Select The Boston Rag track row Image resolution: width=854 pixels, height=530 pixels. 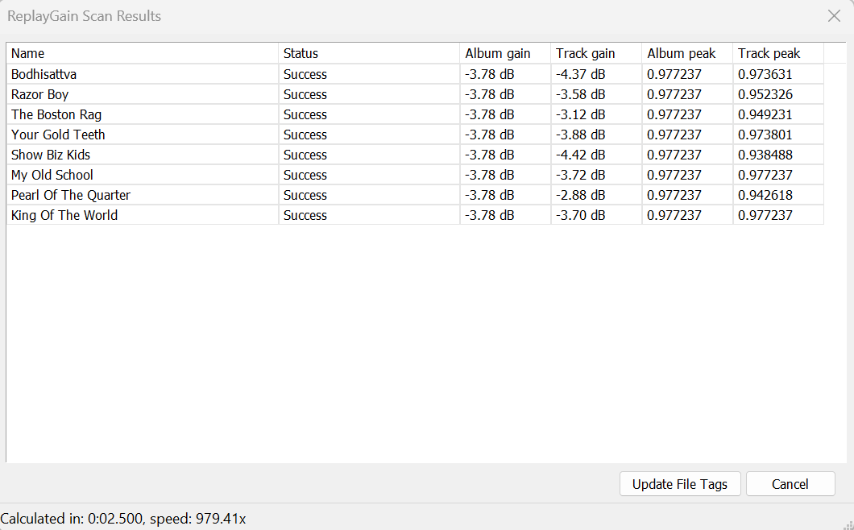point(415,114)
